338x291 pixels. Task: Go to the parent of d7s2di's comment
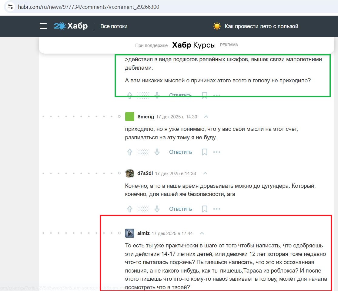(205, 174)
